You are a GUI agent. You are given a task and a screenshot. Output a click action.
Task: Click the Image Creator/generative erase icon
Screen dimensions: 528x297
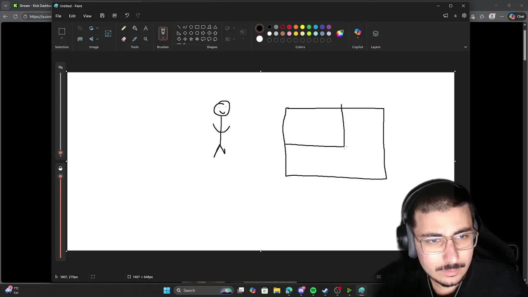[108, 34]
